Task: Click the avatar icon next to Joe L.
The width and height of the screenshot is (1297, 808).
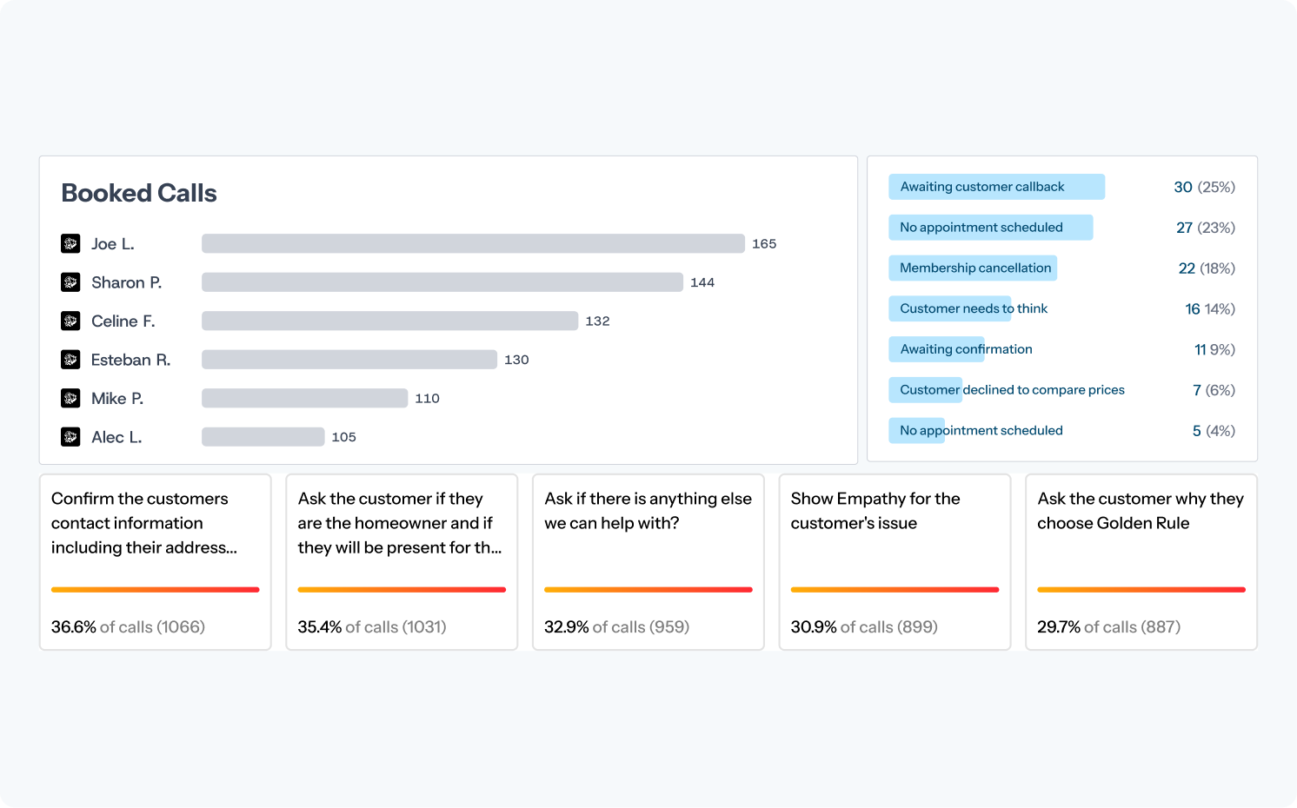Action: tap(70, 244)
